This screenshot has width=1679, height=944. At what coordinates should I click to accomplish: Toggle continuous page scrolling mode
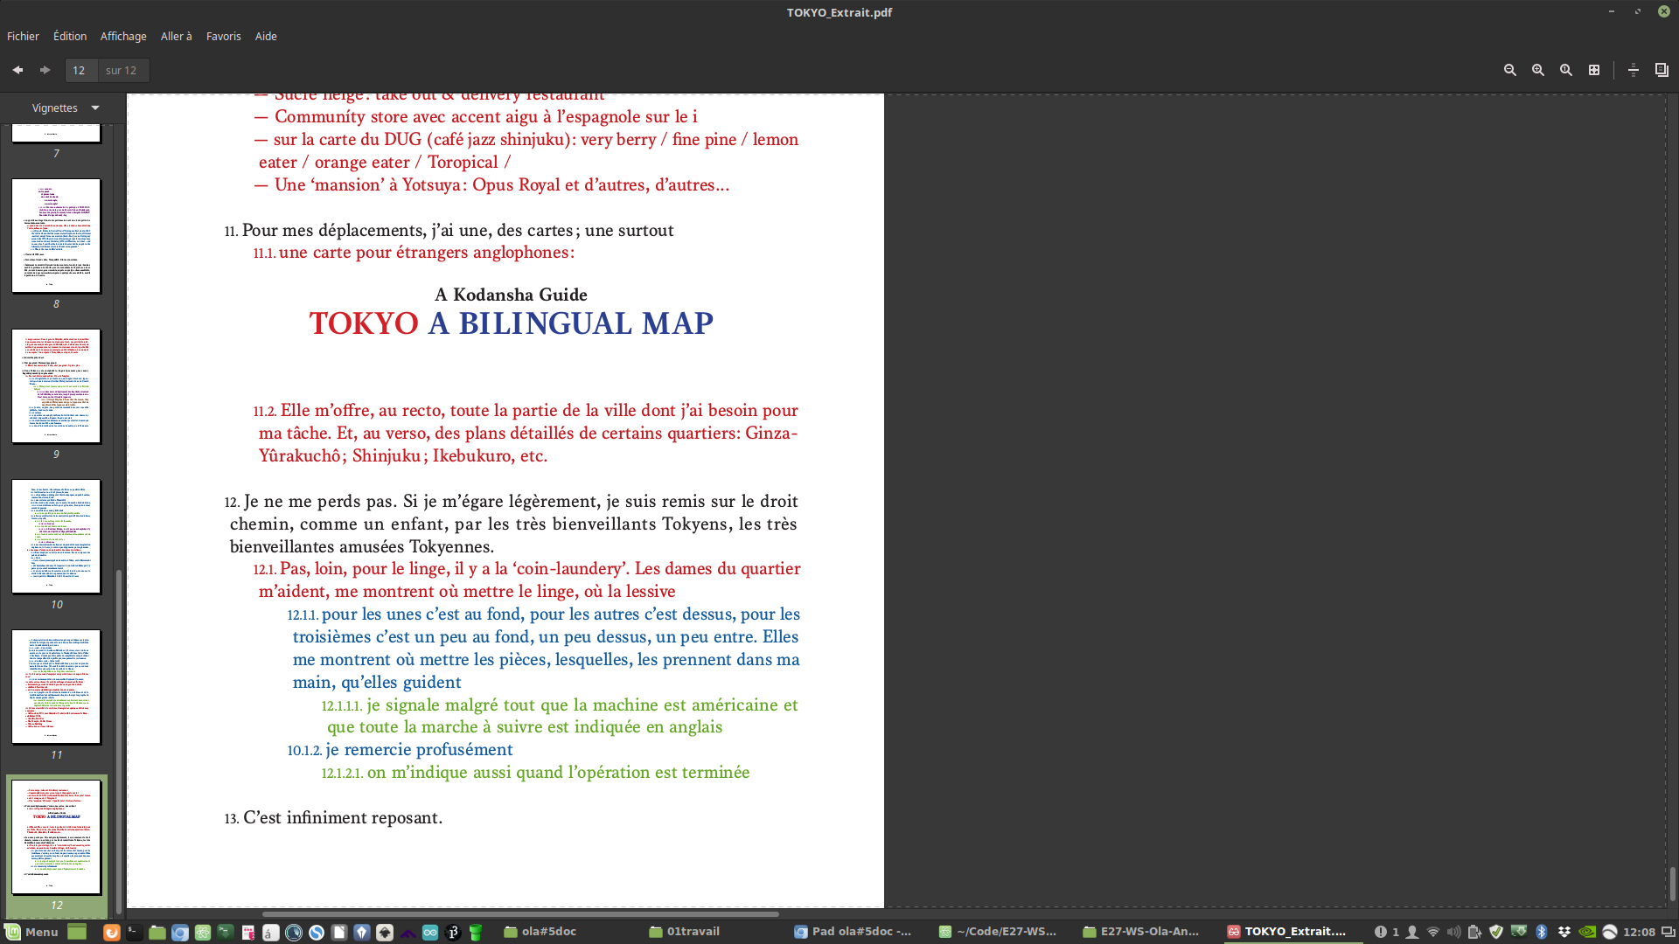(x=1634, y=70)
